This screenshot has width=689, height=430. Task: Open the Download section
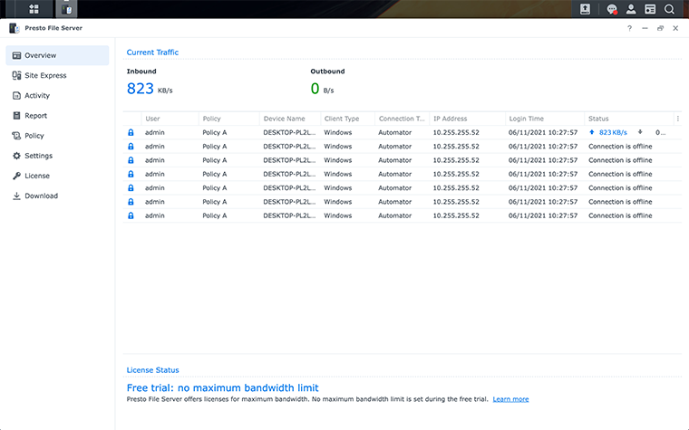[41, 196]
